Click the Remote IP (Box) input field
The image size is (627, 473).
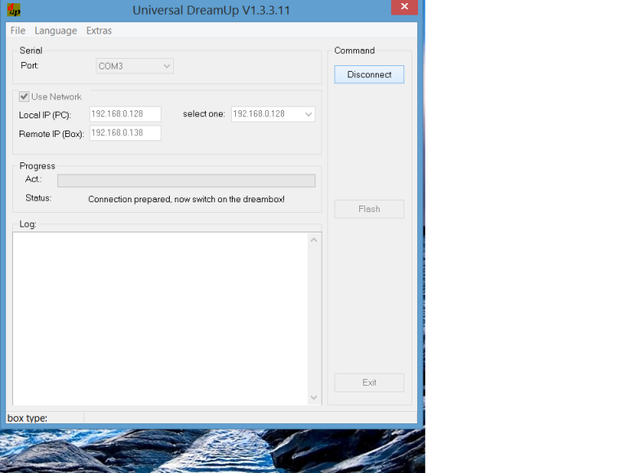click(125, 134)
